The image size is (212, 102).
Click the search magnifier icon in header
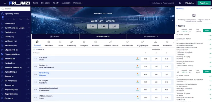click(180, 3)
